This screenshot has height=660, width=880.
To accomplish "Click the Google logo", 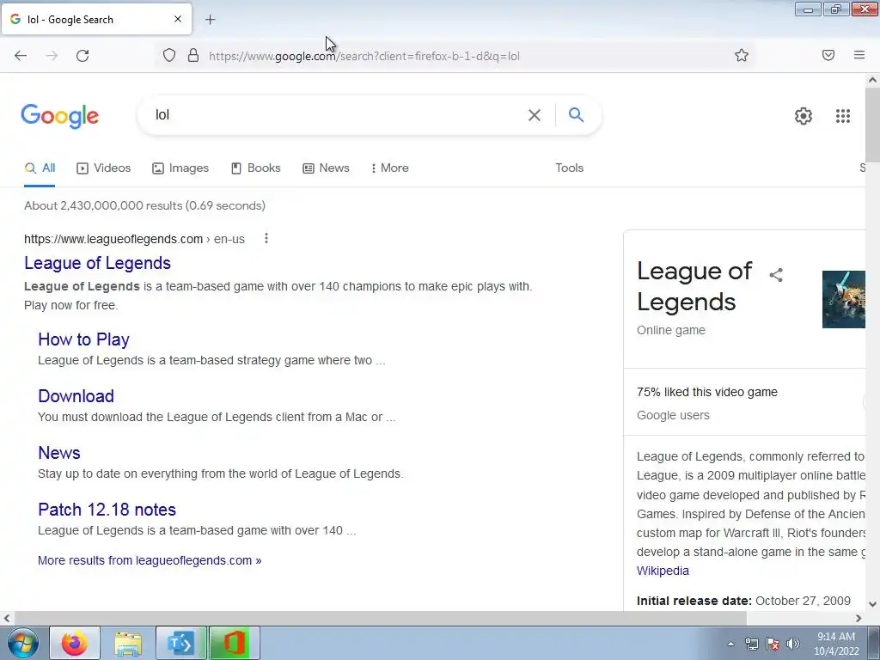I will (60, 116).
